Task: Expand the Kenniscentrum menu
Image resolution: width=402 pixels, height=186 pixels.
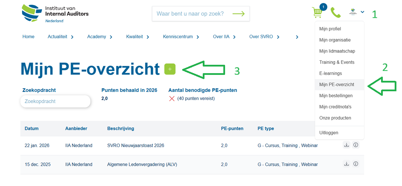Action: pos(181,37)
